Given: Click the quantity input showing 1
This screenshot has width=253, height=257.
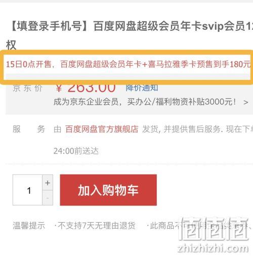Looking at the screenshot, I should tap(27, 190).
